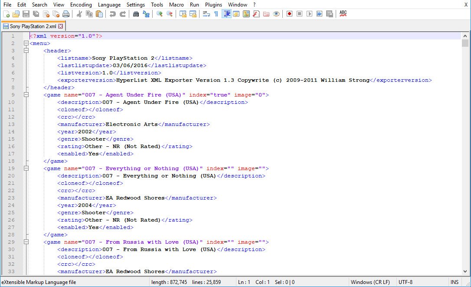Open the File menu
Screen dimensions: 471x287
[7, 4]
